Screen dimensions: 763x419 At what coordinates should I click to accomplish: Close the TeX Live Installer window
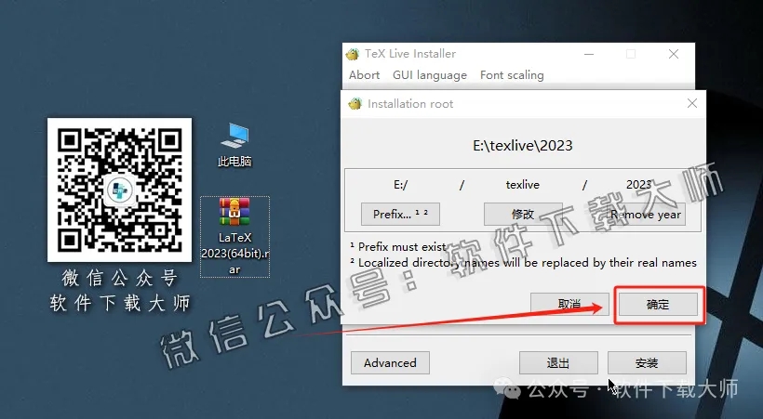pos(674,54)
